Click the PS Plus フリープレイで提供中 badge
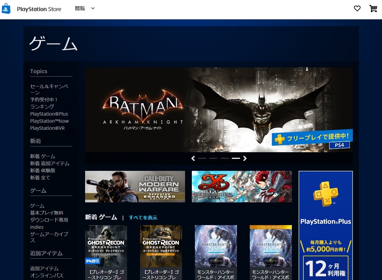Image resolution: width=382 pixels, height=280 pixels. [312, 137]
